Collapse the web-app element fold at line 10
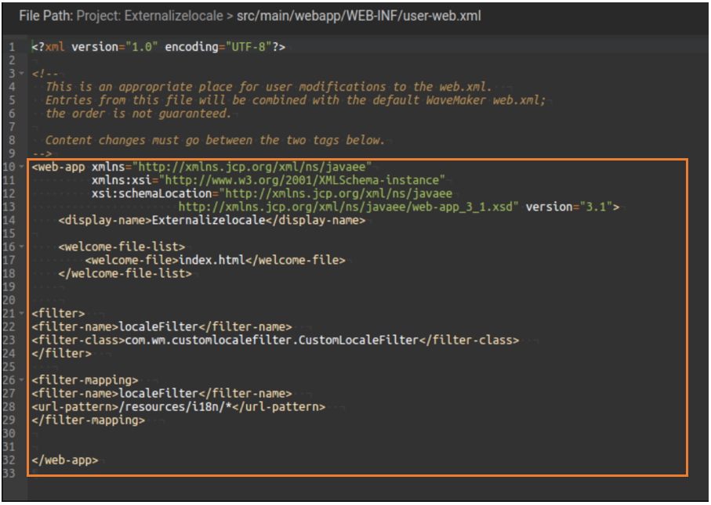Viewport: 711px width, 505px height. click(x=23, y=167)
